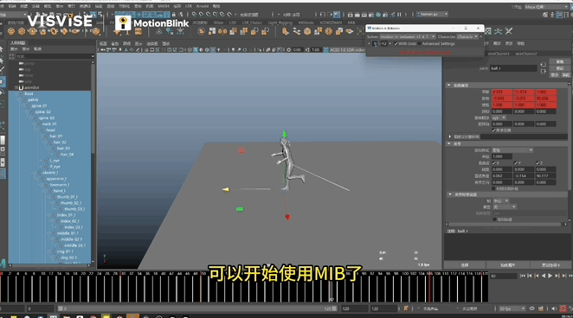Open the outliner search filter dropdown arrow
The width and height of the screenshot is (573, 318).
point(93,56)
